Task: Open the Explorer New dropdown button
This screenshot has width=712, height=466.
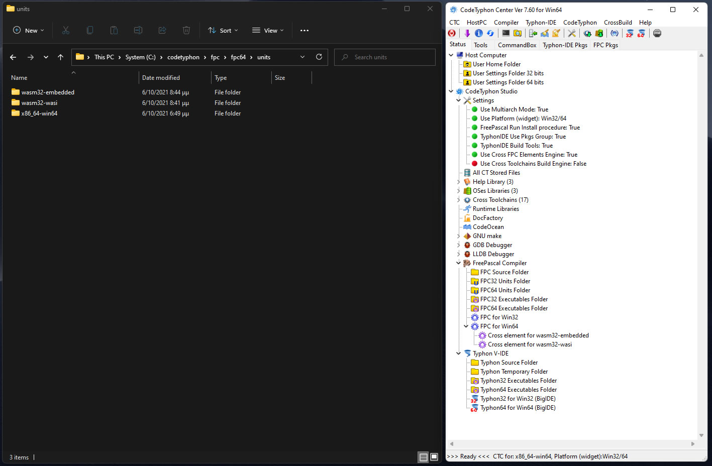Action: [29, 30]
